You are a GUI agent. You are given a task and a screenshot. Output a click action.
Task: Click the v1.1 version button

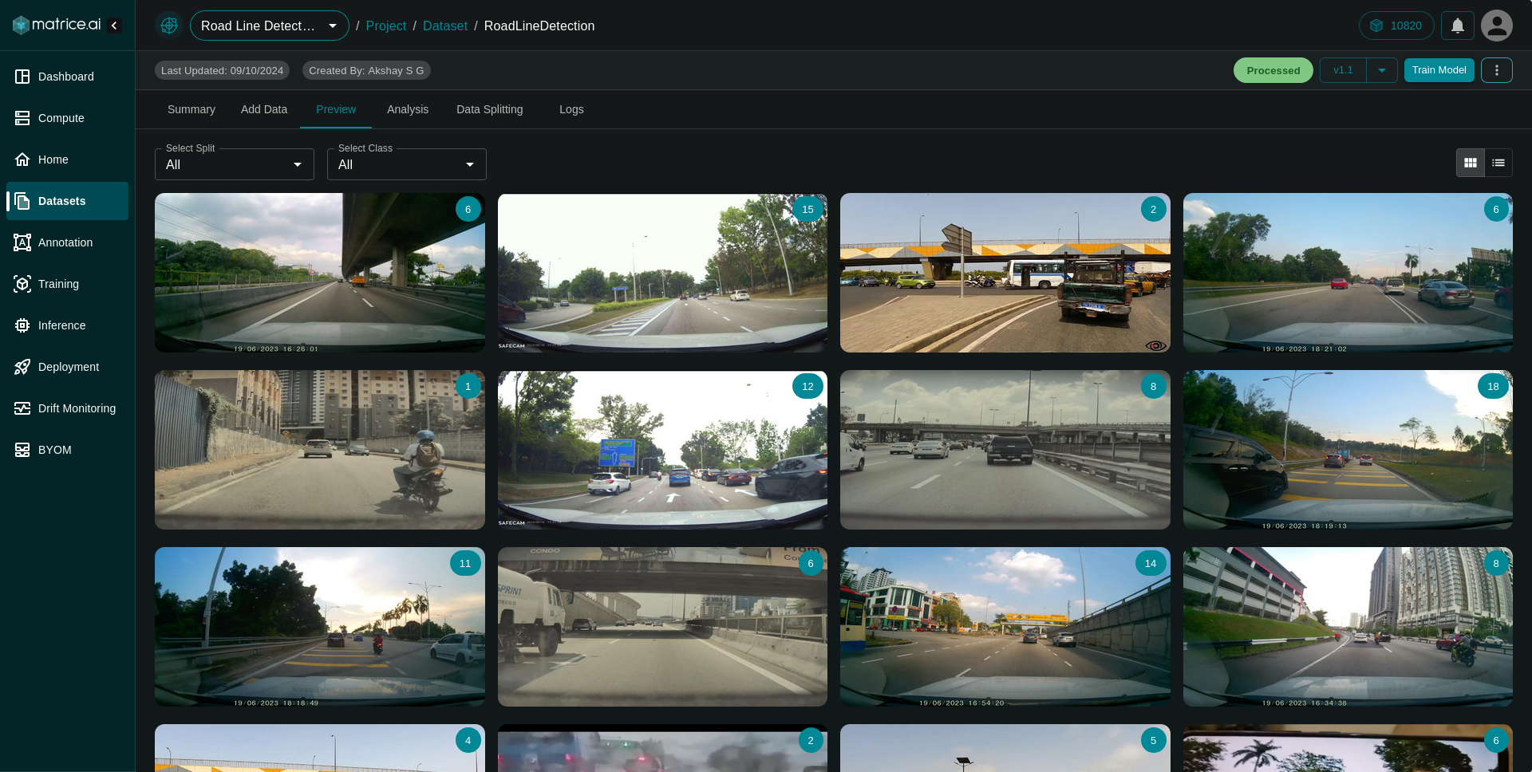(x=1343, y=70)
